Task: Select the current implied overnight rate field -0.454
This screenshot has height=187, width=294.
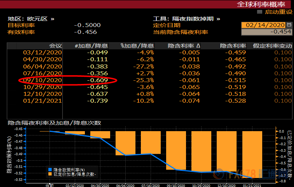Action: (267, 32)
